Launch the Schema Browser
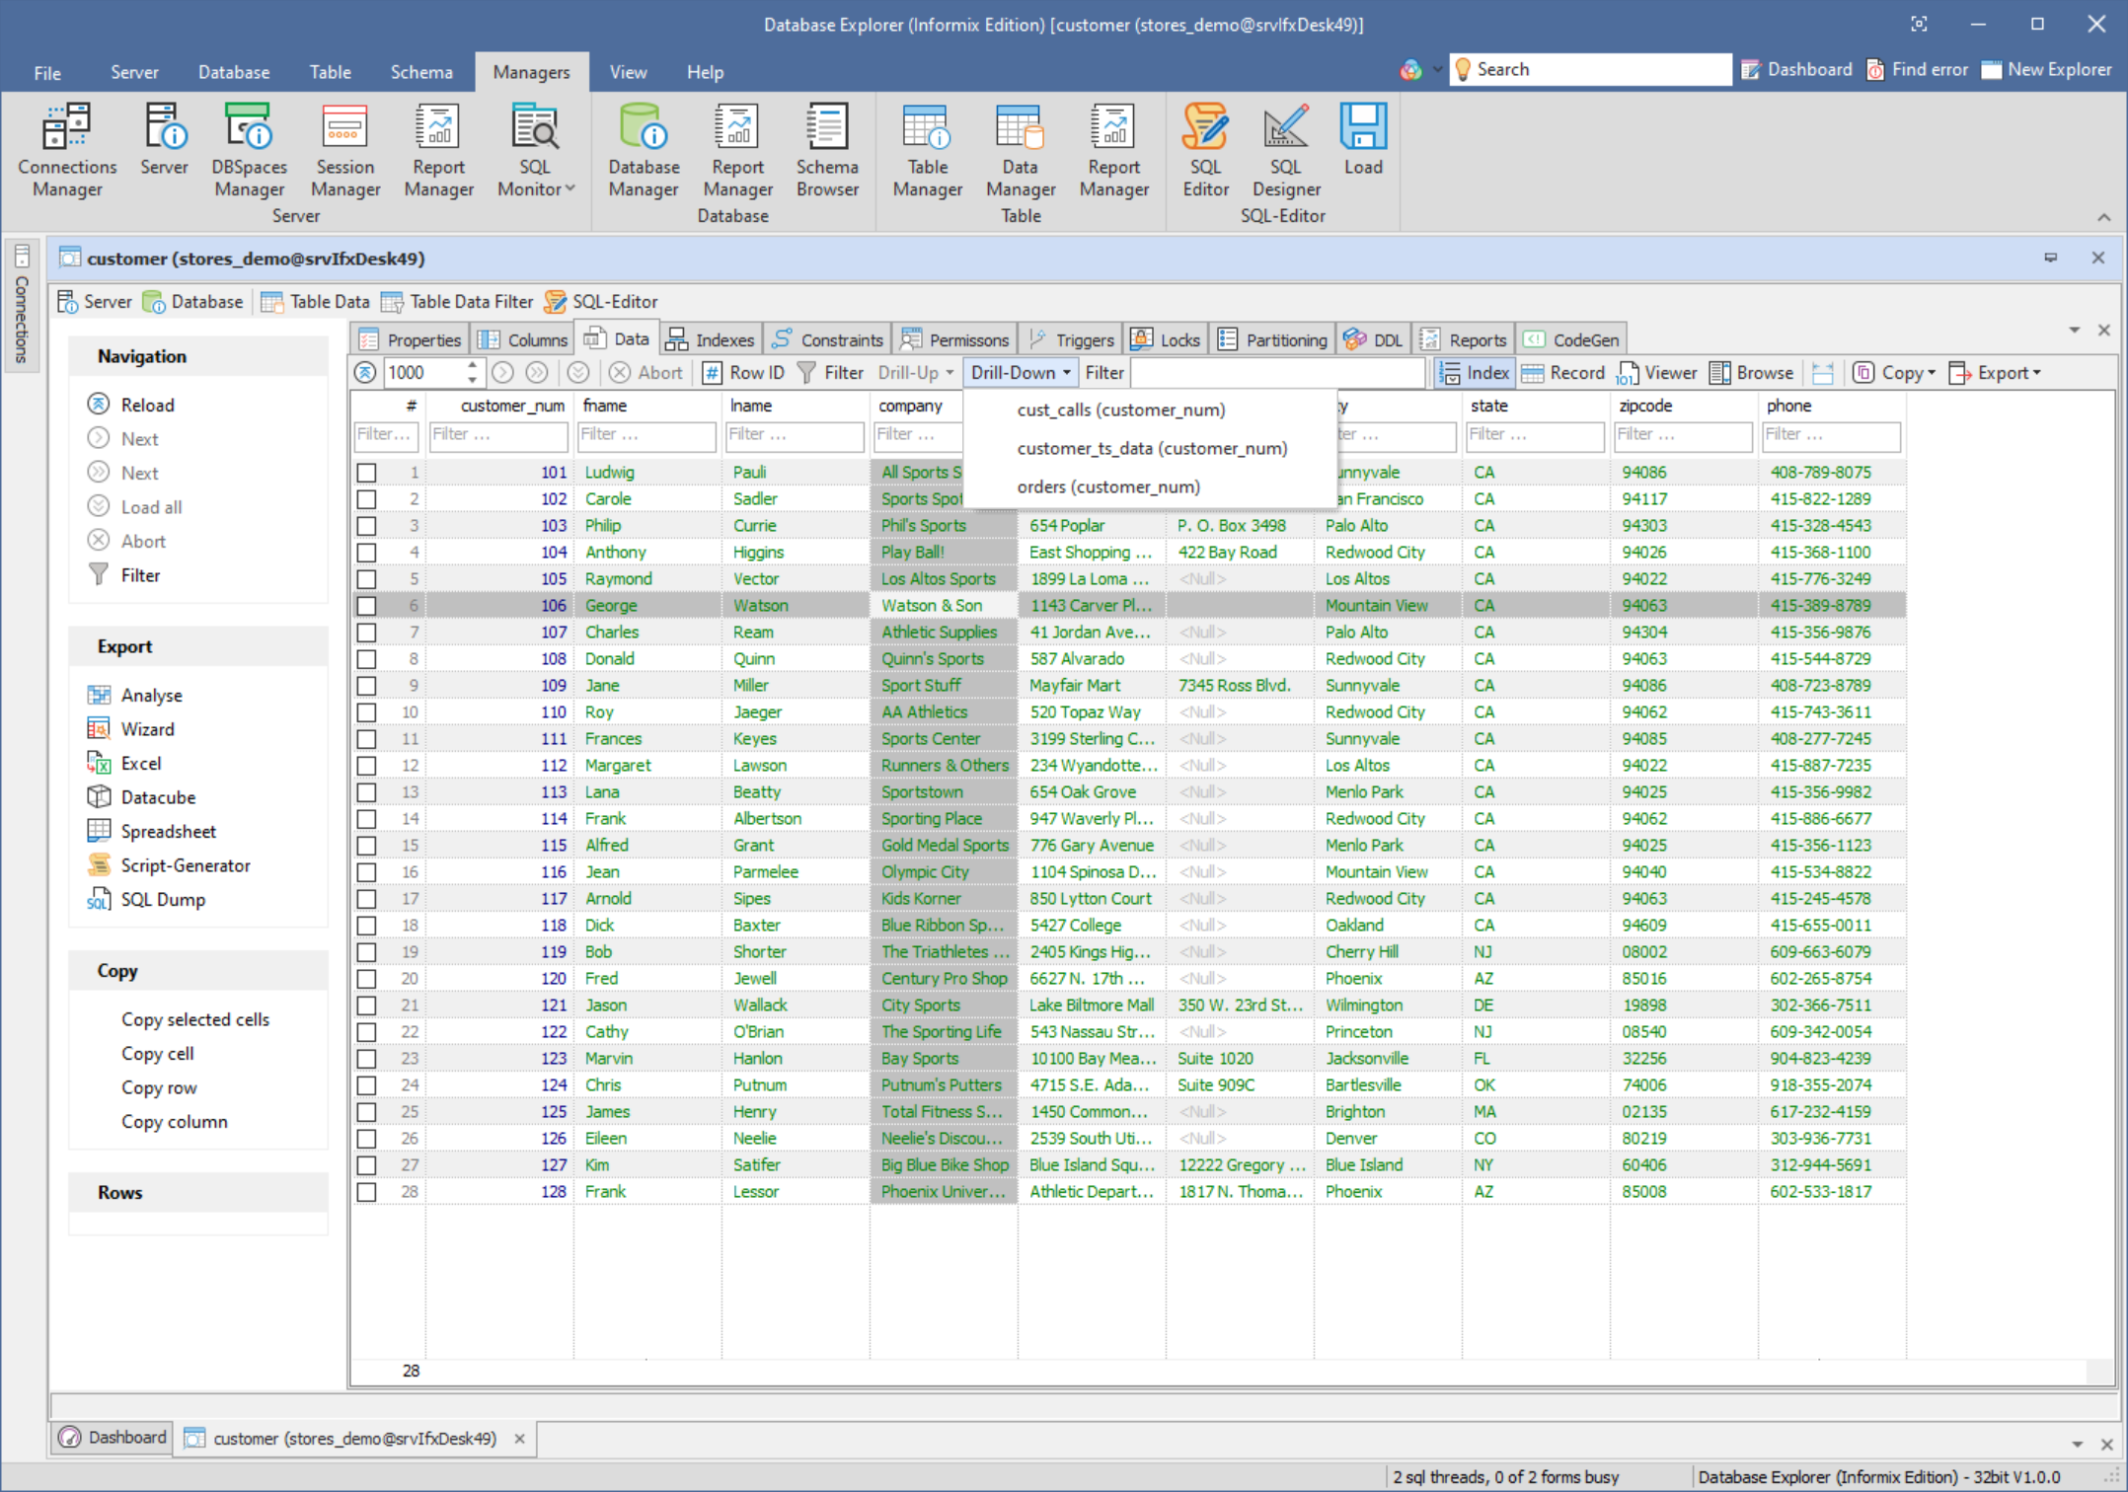Screen dimensions: 2128x1492 click(827, 150)
